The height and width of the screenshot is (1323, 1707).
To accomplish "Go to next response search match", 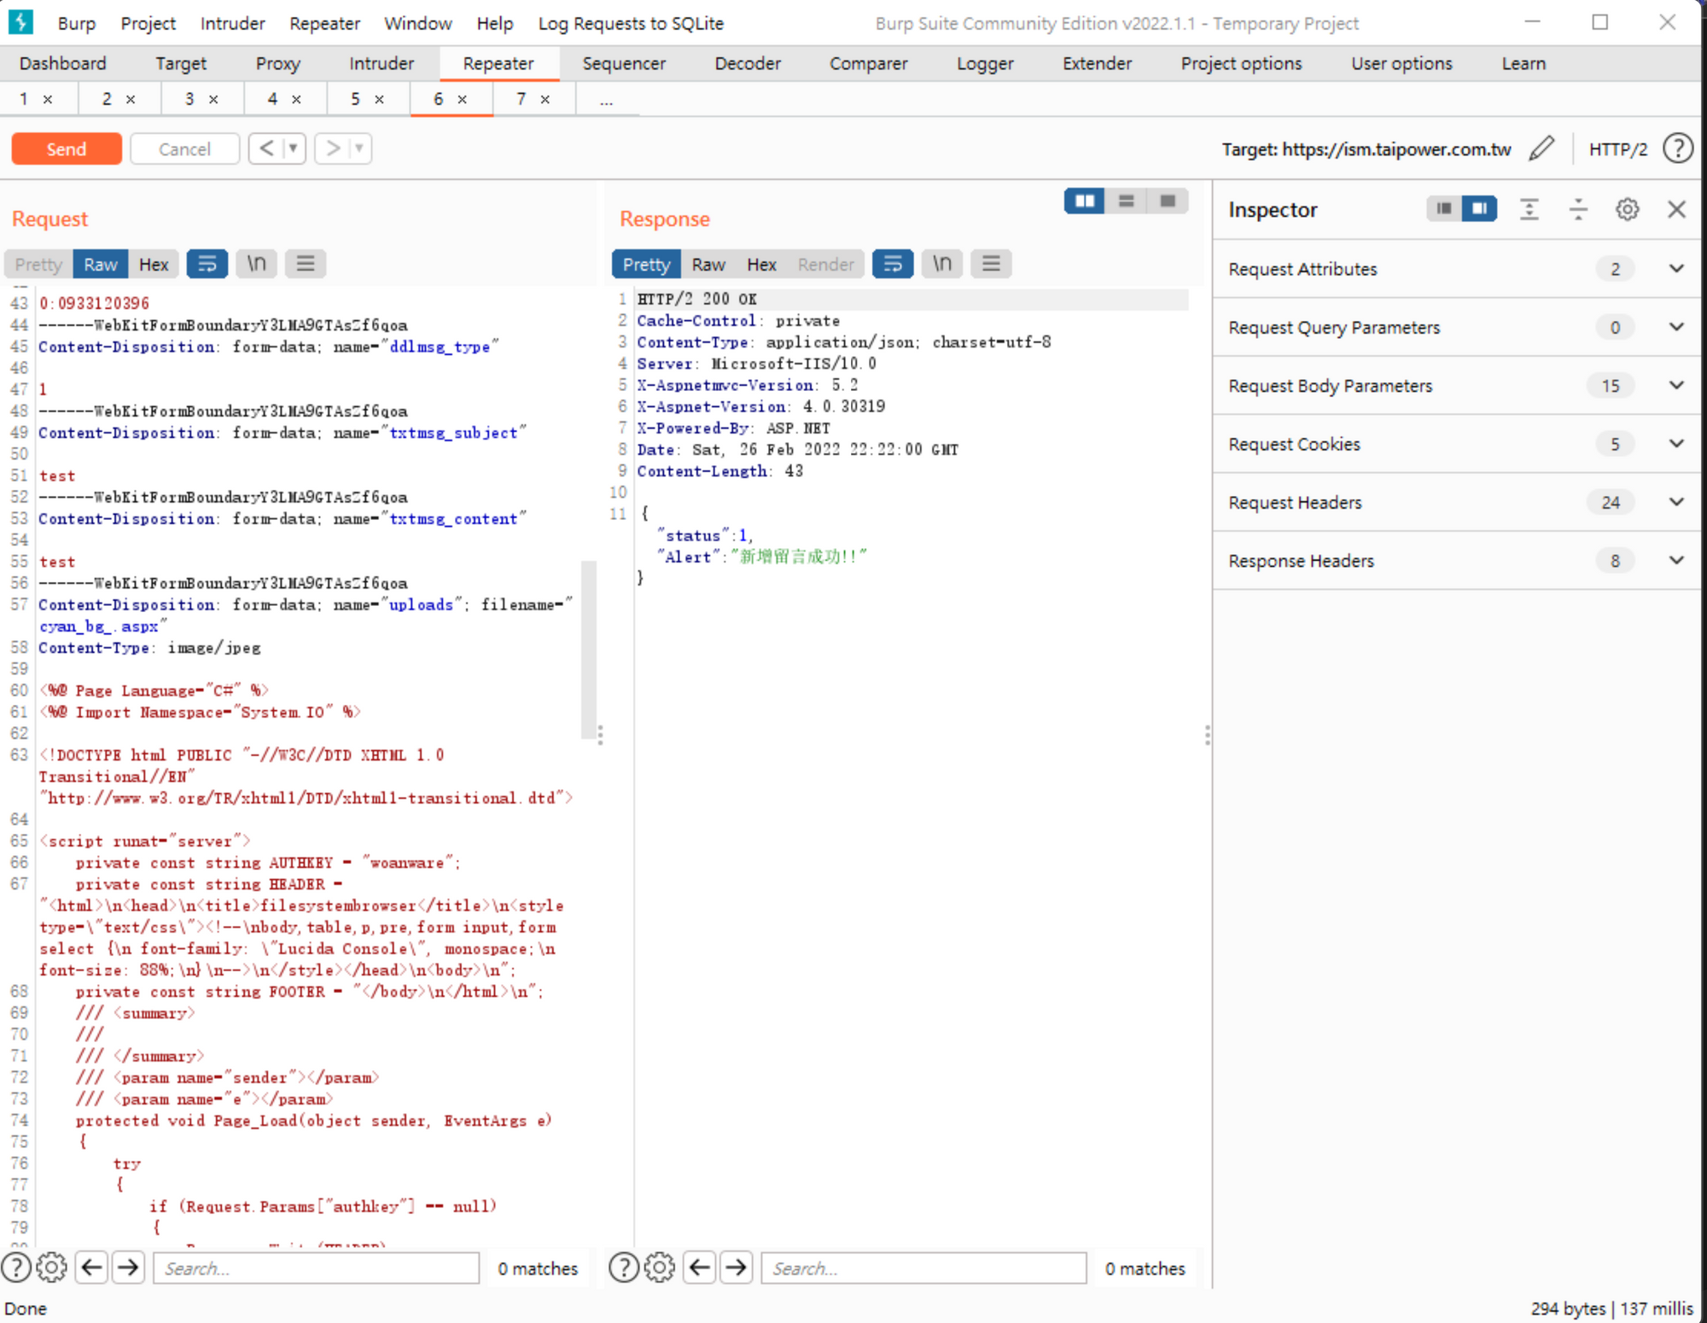I will 737,1268.
